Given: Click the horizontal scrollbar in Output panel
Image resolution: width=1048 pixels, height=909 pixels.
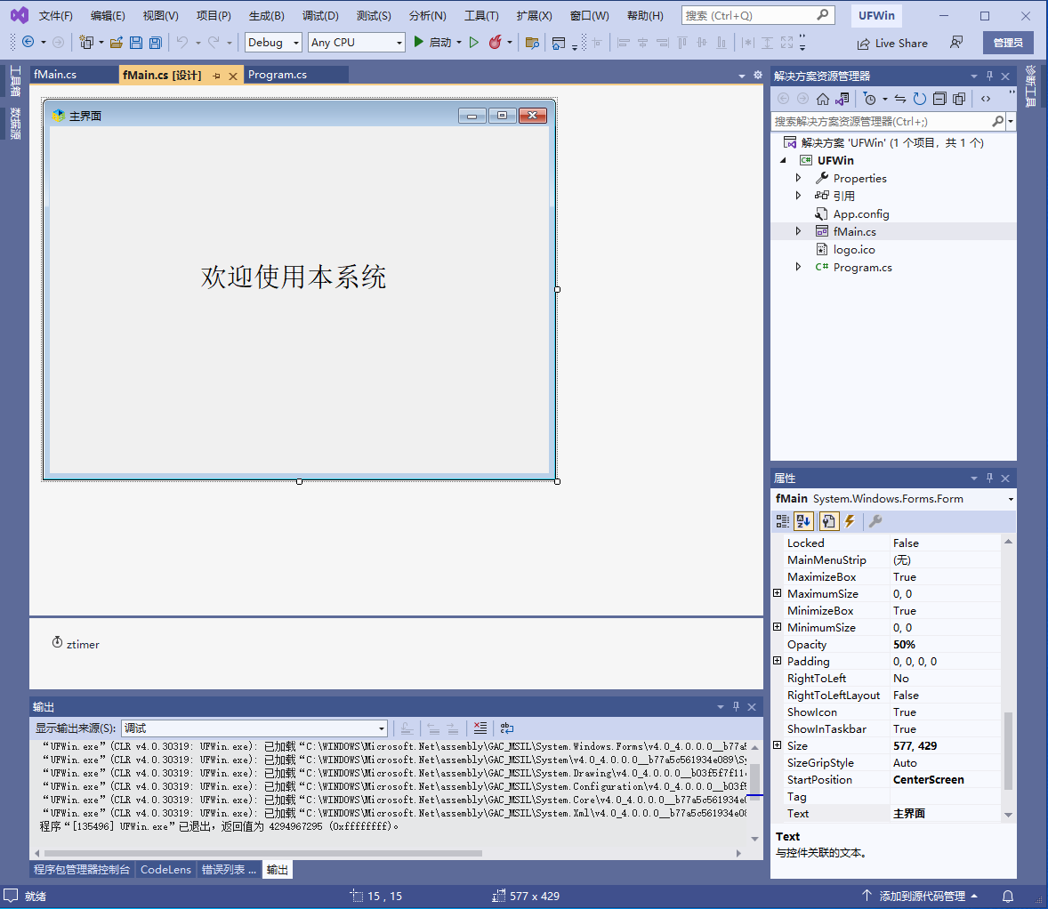Looking at the screenshot, I should pos(262,854).
